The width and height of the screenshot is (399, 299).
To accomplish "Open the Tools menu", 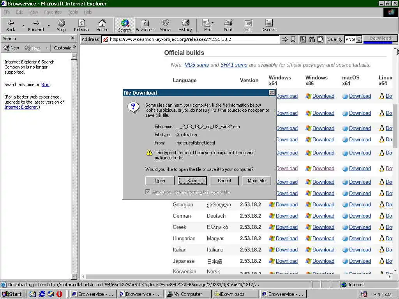I will [73, 12].
